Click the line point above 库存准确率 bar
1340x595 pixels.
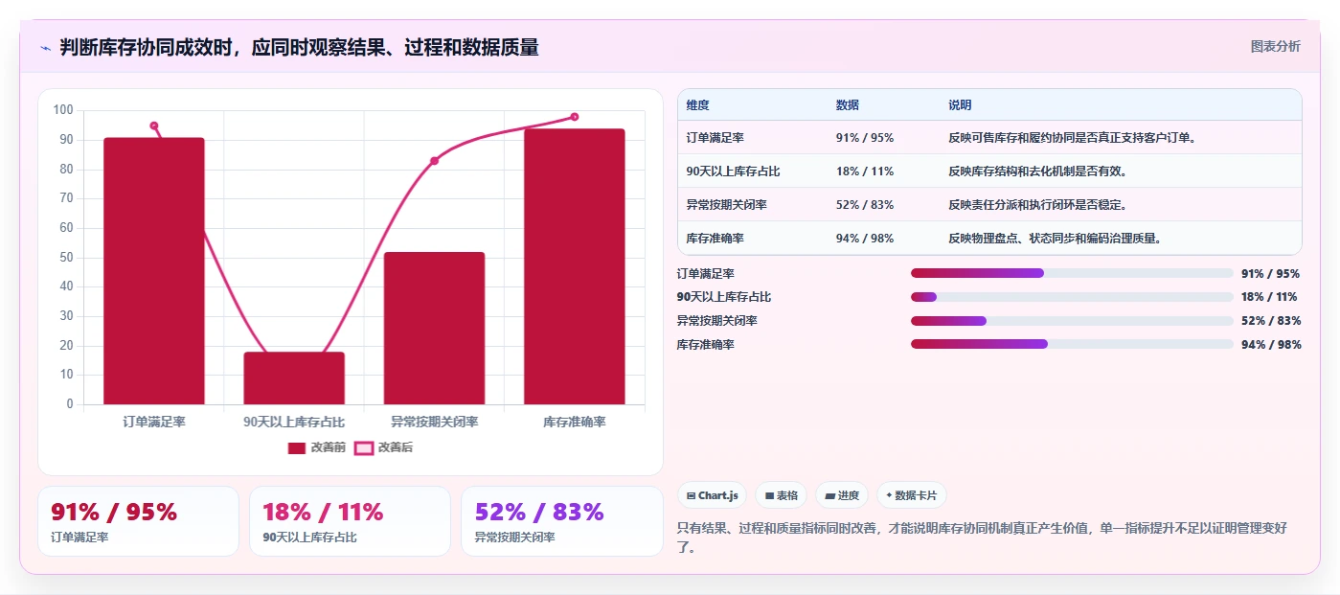click(575, 117)
